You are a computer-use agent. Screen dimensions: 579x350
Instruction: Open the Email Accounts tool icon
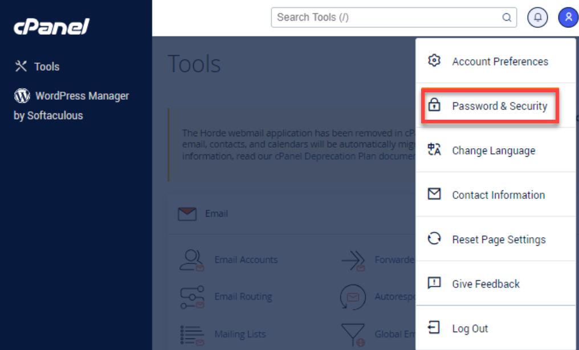pyautogui.click(x=191, y=260)
